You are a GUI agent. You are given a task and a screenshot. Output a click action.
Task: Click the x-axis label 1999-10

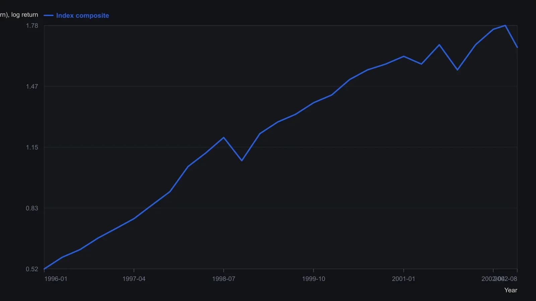click(314, 279)
